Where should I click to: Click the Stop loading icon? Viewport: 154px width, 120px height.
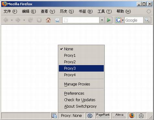tap(39, 20)
